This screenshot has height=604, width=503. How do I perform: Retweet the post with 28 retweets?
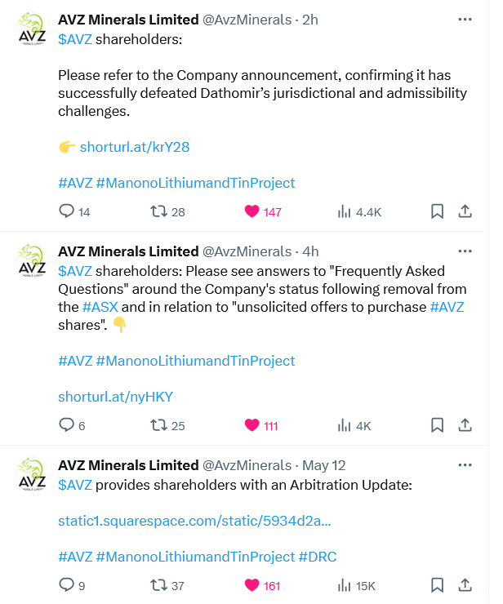pyautogui.click(x=158, y=211)
